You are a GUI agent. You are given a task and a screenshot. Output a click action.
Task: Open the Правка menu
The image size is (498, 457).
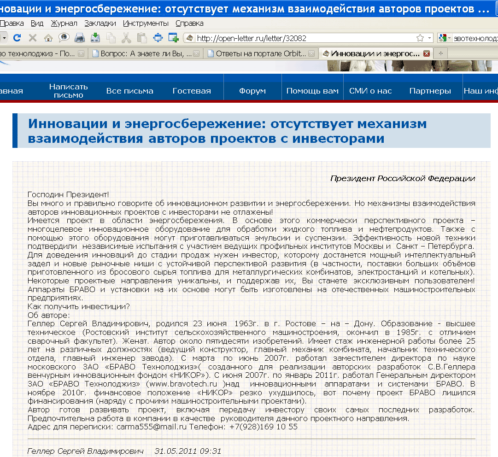(12, 23)
